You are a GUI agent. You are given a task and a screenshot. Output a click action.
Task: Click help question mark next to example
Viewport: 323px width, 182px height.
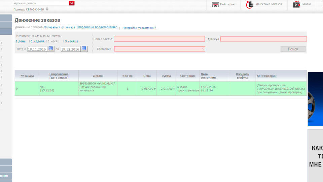tap(47, 9)
